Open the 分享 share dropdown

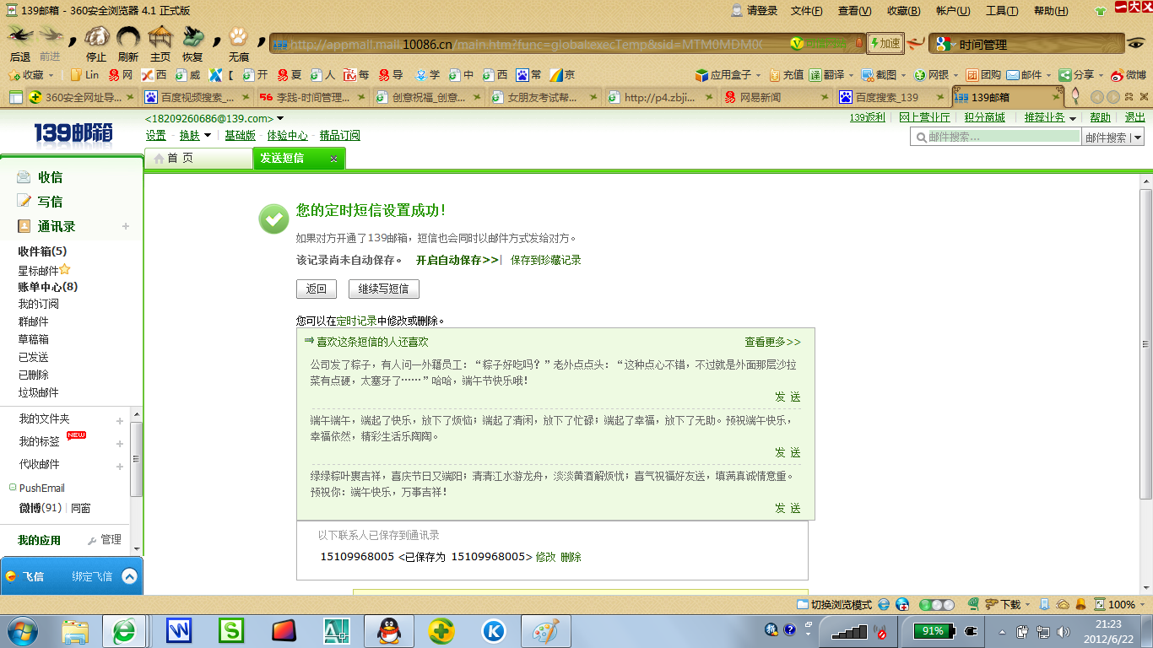point(1082,75)
